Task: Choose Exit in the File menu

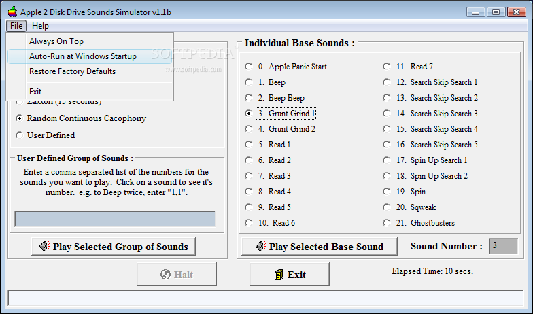Action: click(90, 92)
